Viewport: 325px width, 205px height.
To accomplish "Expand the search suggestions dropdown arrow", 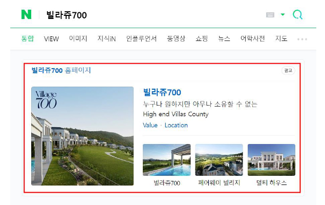I will click(283, 14).
